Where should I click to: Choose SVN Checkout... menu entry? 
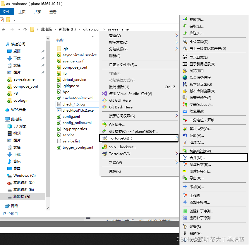pos(122,147)
